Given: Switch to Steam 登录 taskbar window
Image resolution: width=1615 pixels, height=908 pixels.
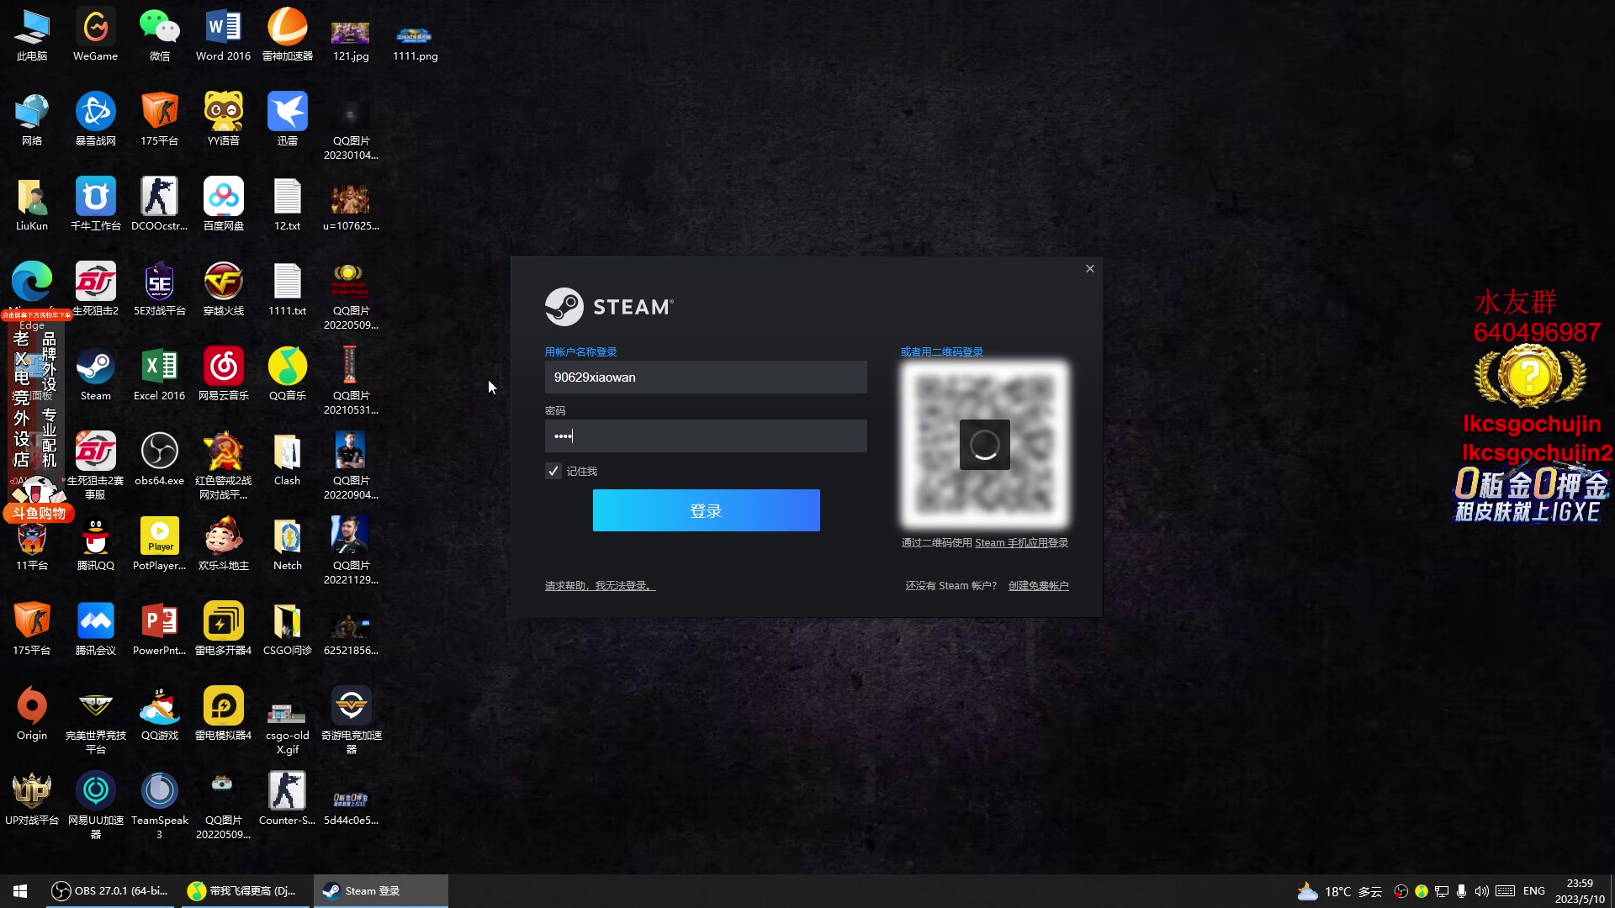Looking at the screenshot, I should pos(380,891).
